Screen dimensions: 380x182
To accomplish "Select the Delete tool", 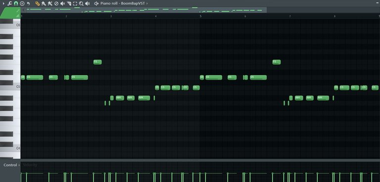I will (x=56, y=3).
